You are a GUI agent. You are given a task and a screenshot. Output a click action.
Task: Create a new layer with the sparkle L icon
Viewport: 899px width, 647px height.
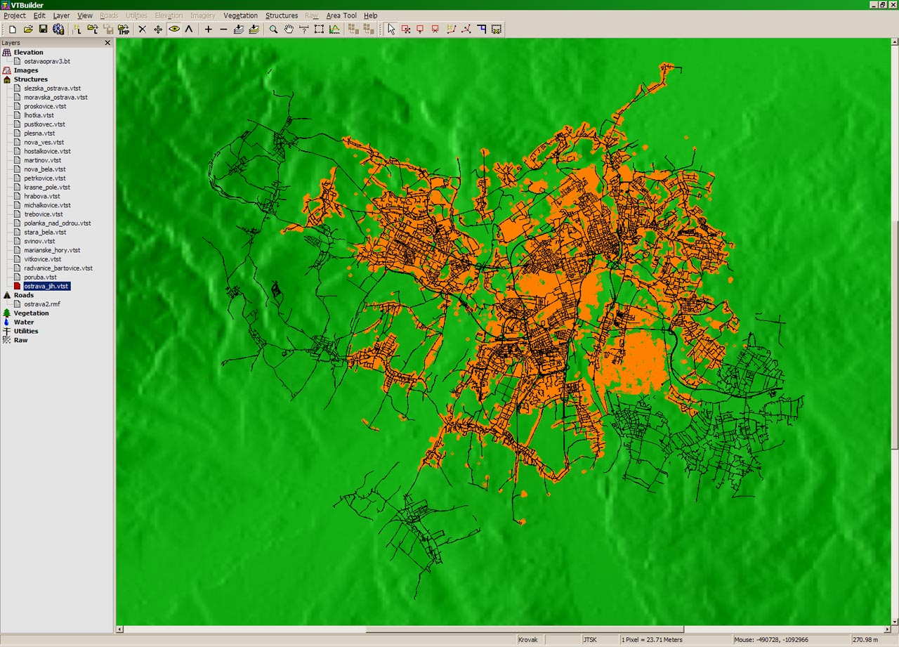pyautogui.click(x=77, y=30)
